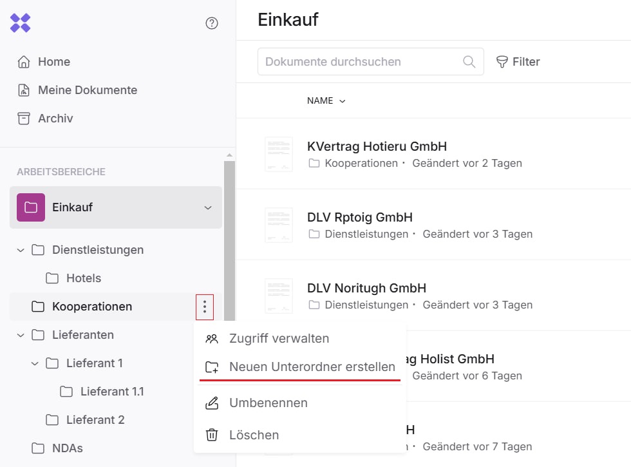This screenshot has width=631, height=467.
Task: Collapse the Lieferanten folder tree
Action: coord(21,335)
